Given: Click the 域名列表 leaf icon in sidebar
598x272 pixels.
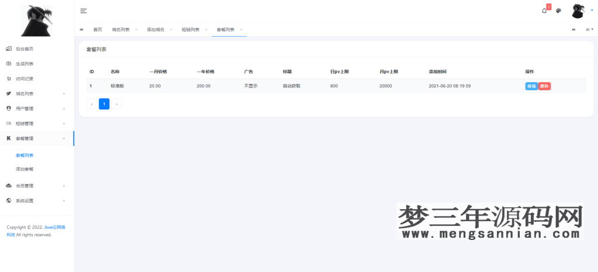Looking at the screenshot, I should coord(9,94).
